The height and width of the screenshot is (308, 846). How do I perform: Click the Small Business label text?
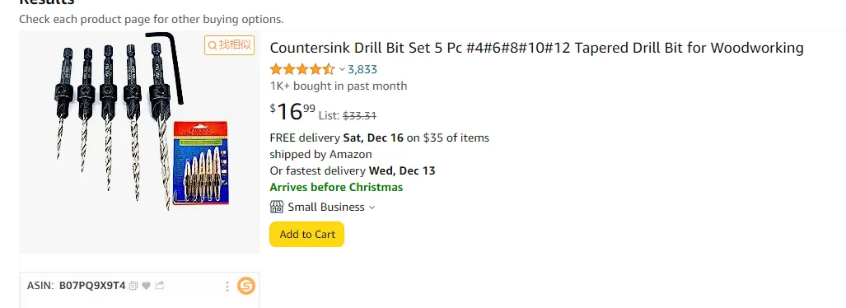click(326, 208)
